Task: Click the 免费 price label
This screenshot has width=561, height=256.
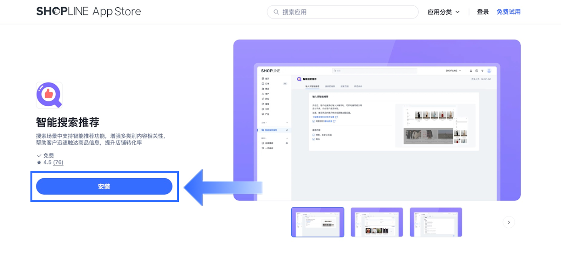Action: 49,156
